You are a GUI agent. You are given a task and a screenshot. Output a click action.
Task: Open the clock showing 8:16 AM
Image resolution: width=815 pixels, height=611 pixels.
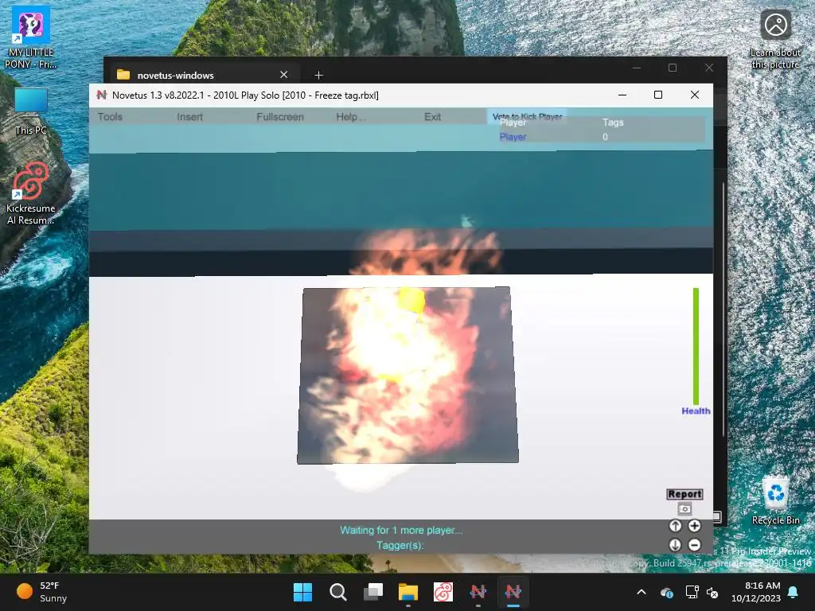point(756,592)
